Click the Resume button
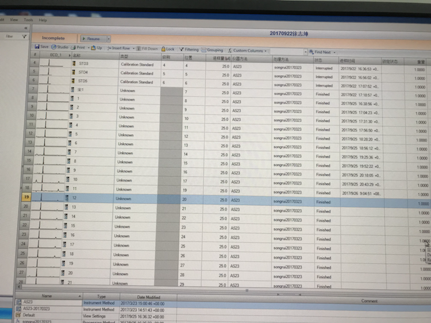431x323 pixels. coord(94,39)
